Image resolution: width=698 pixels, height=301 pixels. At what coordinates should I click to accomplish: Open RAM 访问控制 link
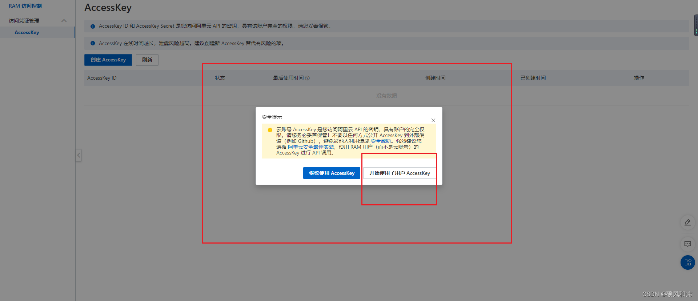point(25,6)
